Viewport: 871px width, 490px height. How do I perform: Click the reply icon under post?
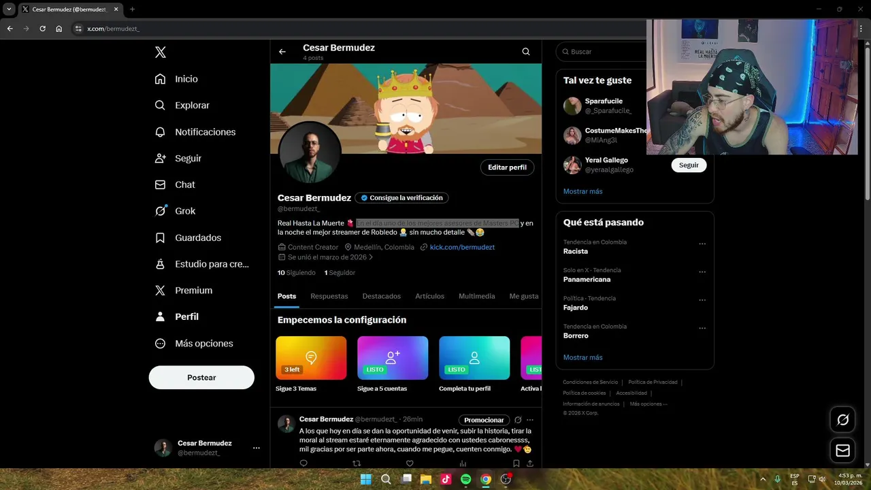(303, 463)
